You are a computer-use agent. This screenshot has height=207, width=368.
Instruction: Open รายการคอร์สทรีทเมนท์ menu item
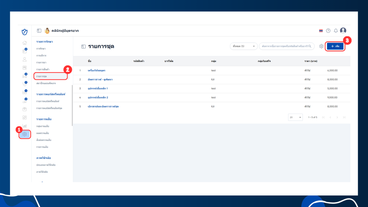48,101
